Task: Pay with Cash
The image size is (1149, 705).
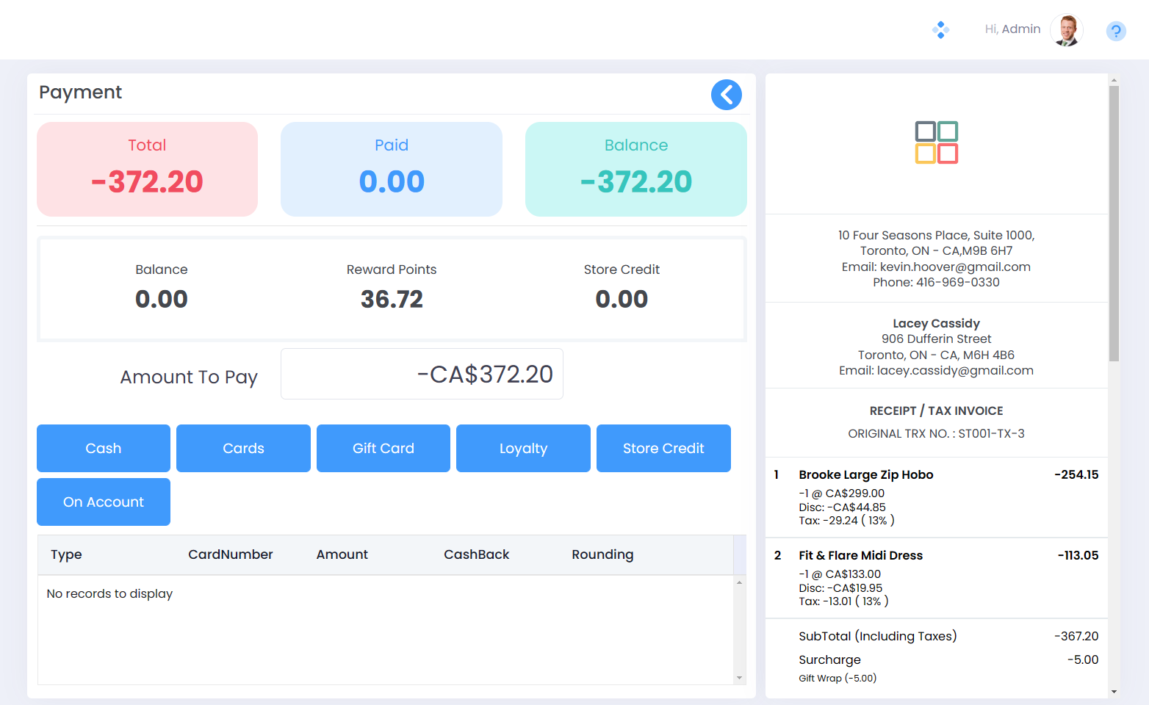Action: [104, 448]
